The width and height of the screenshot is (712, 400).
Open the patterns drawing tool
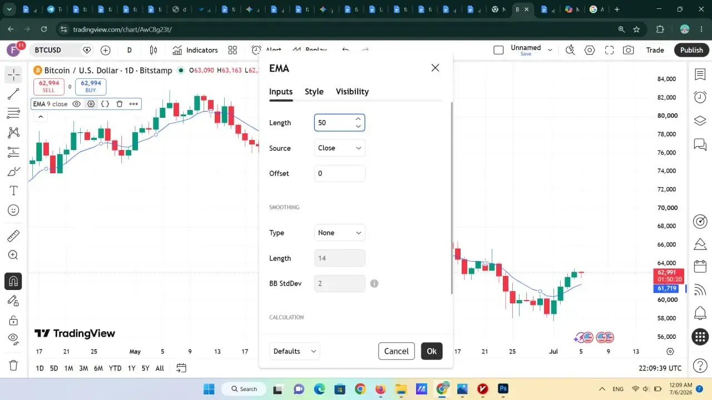click(x=13, y=133)
